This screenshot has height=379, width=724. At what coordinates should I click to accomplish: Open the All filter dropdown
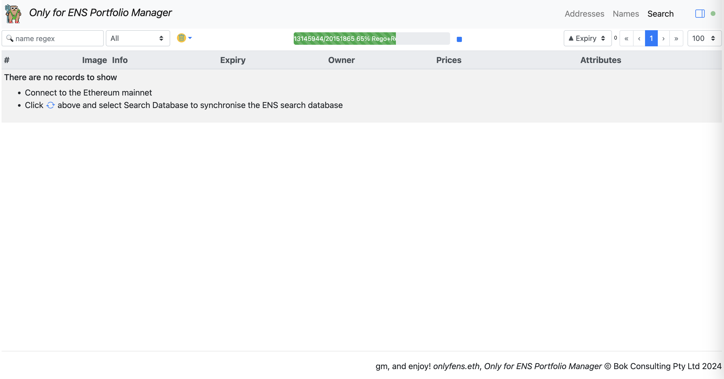pos(138,39)
